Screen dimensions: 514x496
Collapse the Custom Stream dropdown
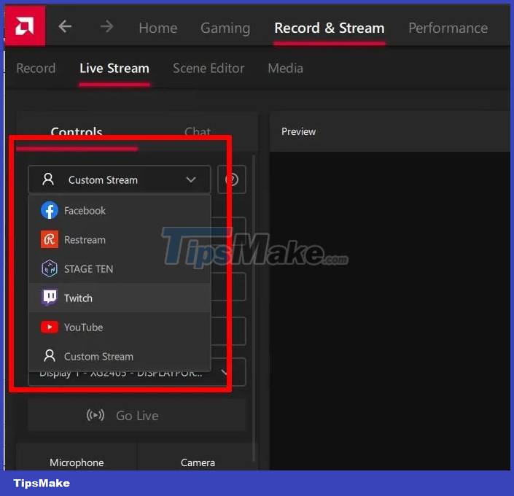click(120, 179)
